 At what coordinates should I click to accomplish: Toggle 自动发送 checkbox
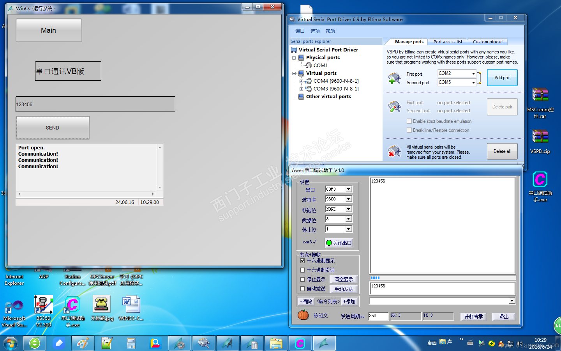(x=302, y=289)
